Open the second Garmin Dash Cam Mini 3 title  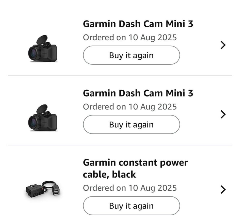(138, 93)
